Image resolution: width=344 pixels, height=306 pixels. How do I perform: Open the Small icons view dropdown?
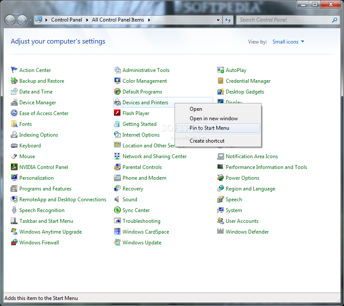click(x=288, y=41)
